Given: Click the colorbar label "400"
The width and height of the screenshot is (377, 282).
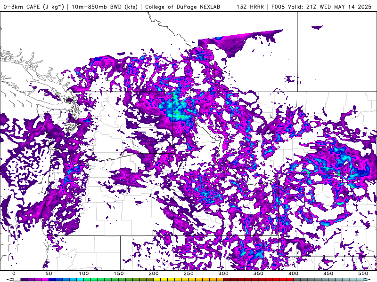Looking at the screenshot, I should click(x=293, y=274).
